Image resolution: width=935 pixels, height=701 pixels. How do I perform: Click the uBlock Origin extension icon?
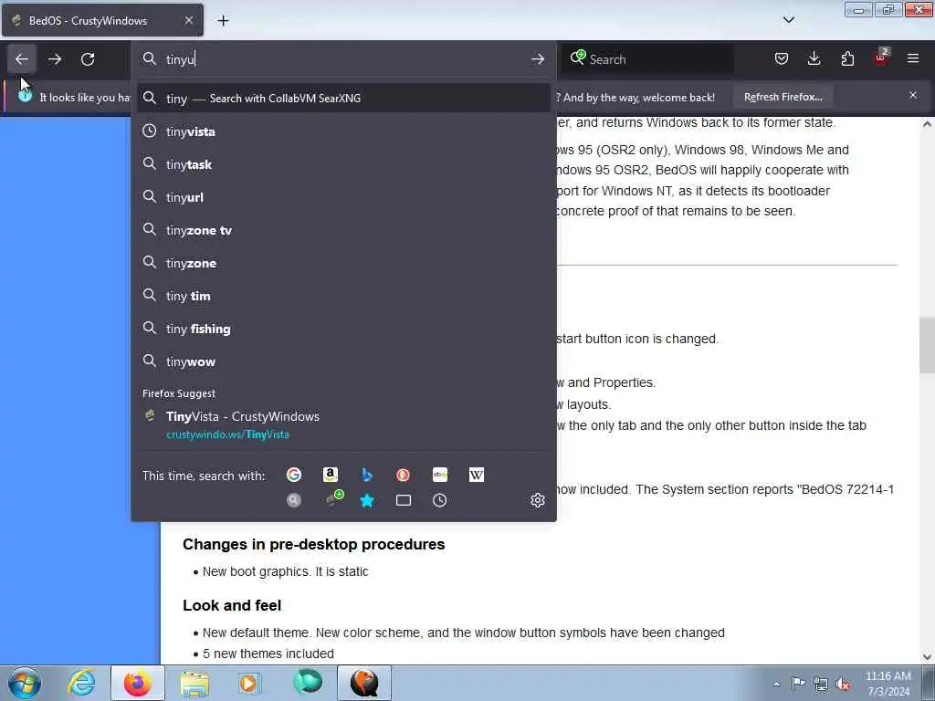pyautogui.click(x=881, y=58)
